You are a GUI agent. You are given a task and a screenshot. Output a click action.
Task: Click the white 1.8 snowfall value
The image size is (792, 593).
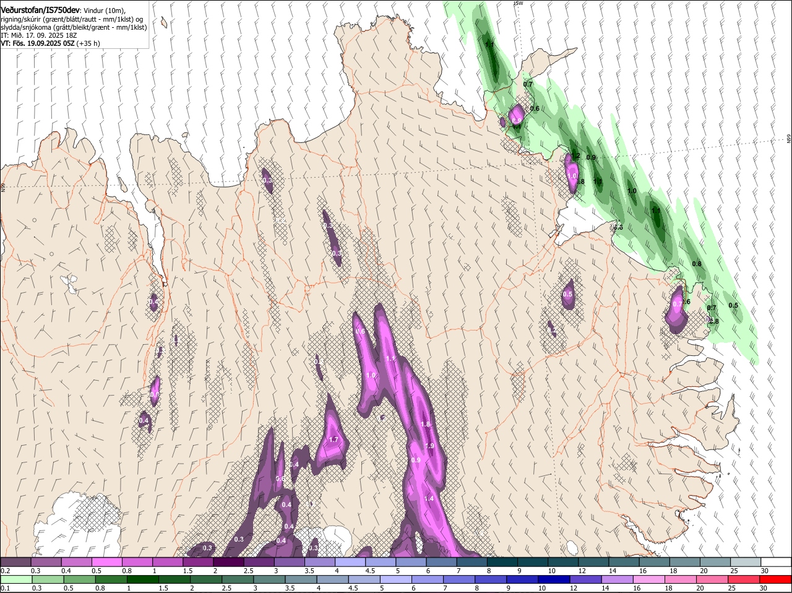coord(425,424)
